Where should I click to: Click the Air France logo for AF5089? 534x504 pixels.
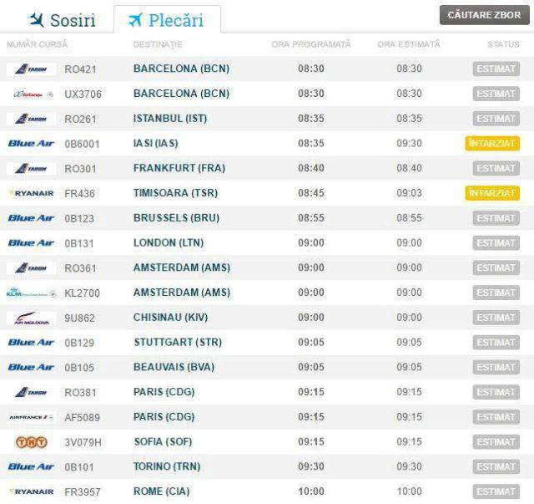31,417
